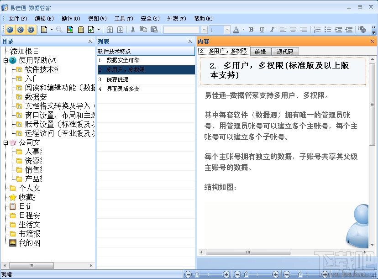Screen dimensions: 378x279
Task: Toggle layout panel button 3
Action: pos(31,30)
